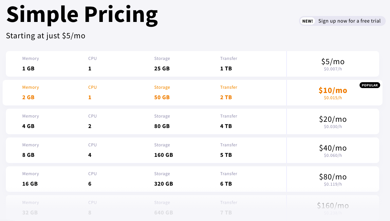Pick the $80/mo plan price

[333, 177]
